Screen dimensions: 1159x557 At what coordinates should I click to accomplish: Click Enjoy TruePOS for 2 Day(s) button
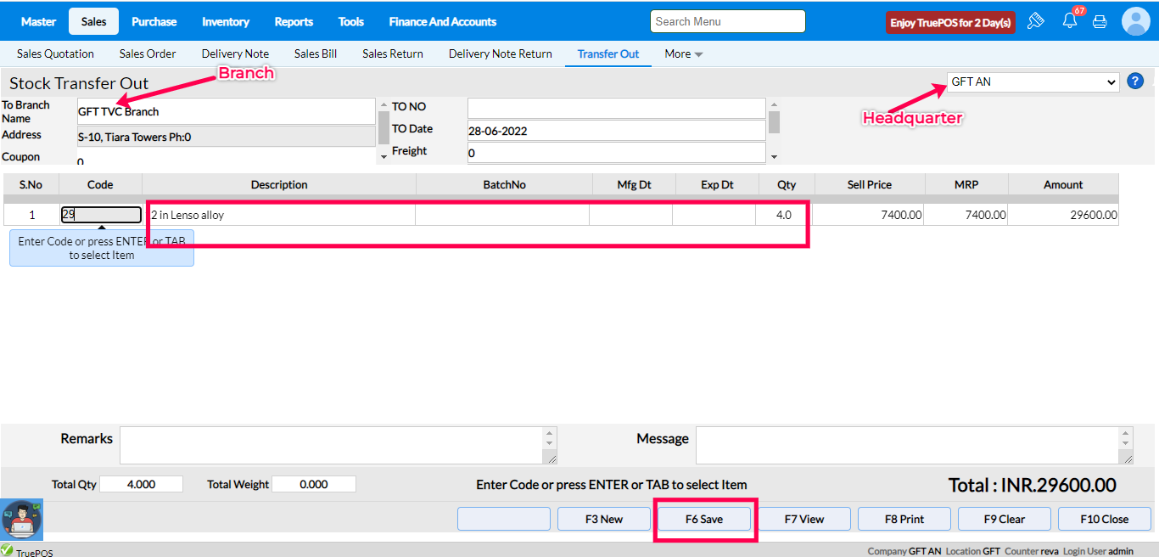click(x=950, y=23)
